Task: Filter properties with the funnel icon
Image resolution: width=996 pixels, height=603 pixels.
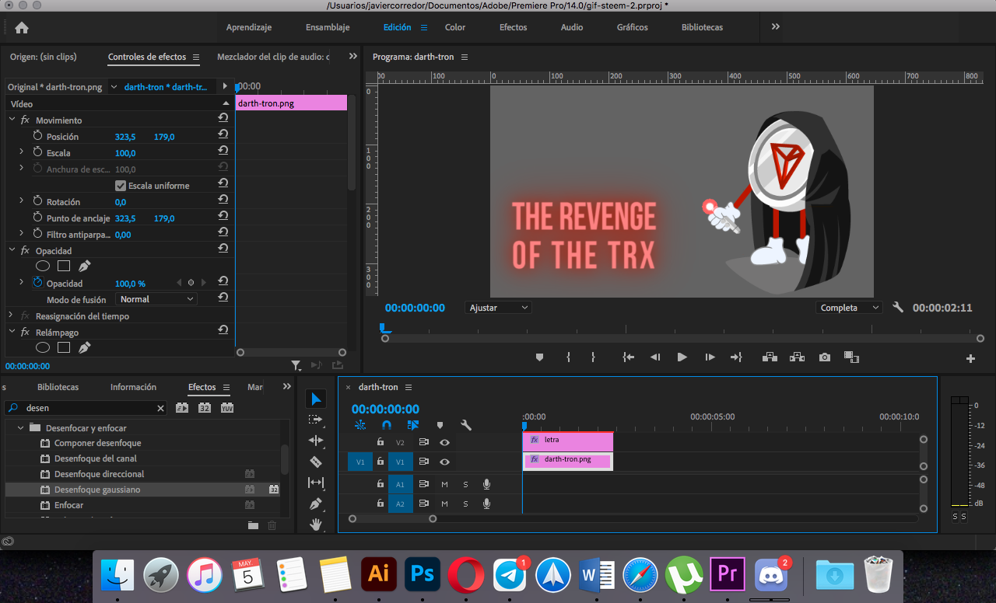Action: tap(296, 365)
